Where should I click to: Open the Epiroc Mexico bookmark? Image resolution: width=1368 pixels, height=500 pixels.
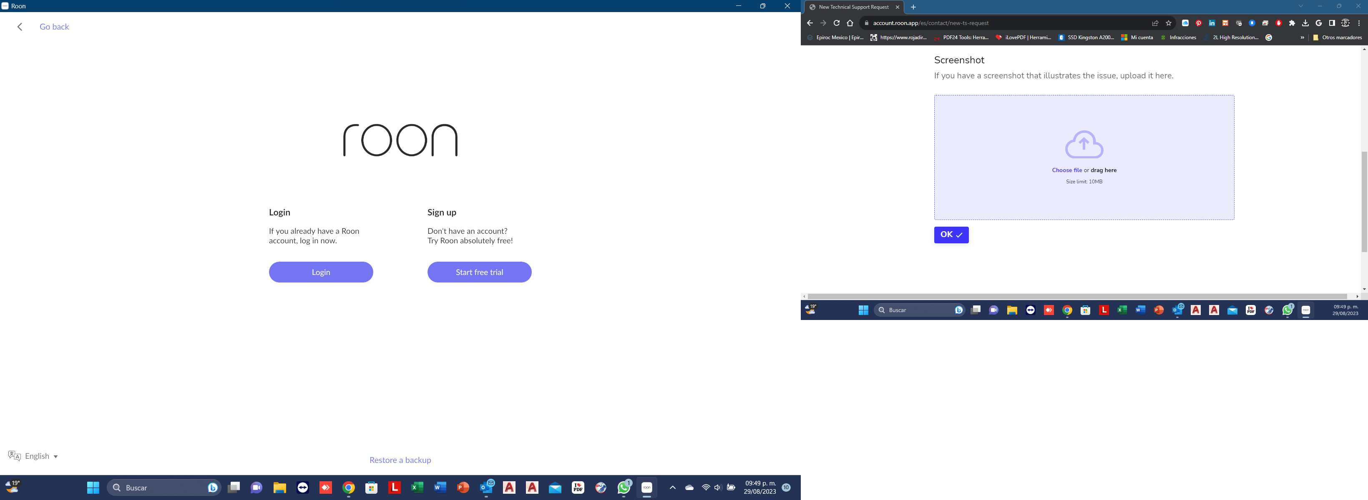point(835,37)
